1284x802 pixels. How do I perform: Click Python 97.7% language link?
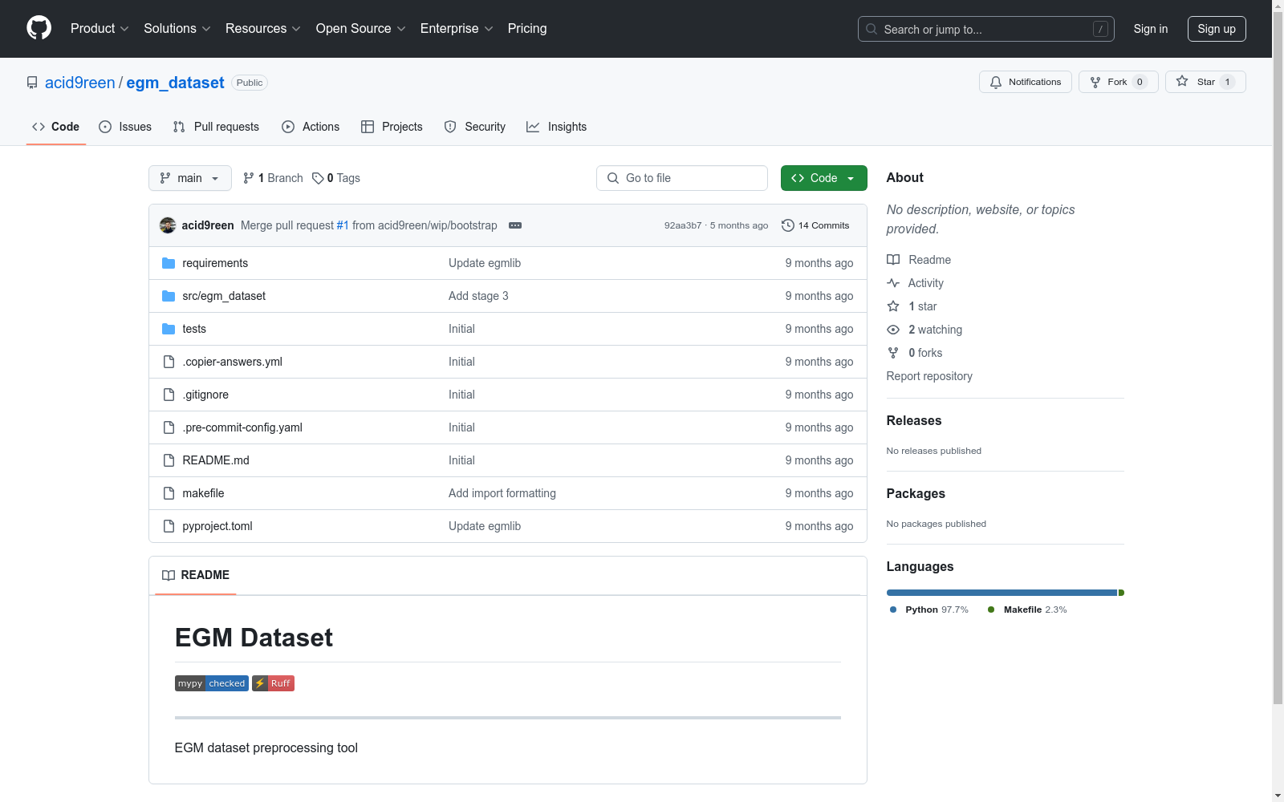tap(928, 610)
